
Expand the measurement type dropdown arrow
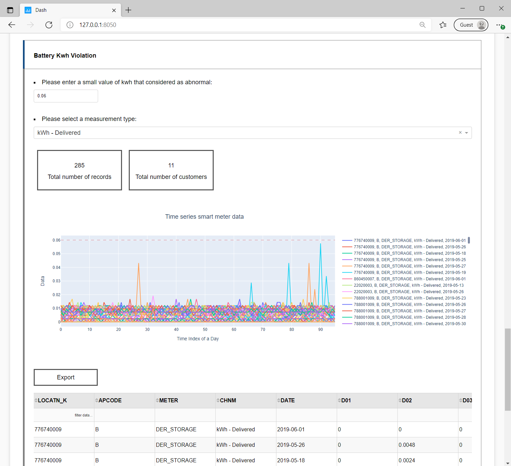pos(467,133)
